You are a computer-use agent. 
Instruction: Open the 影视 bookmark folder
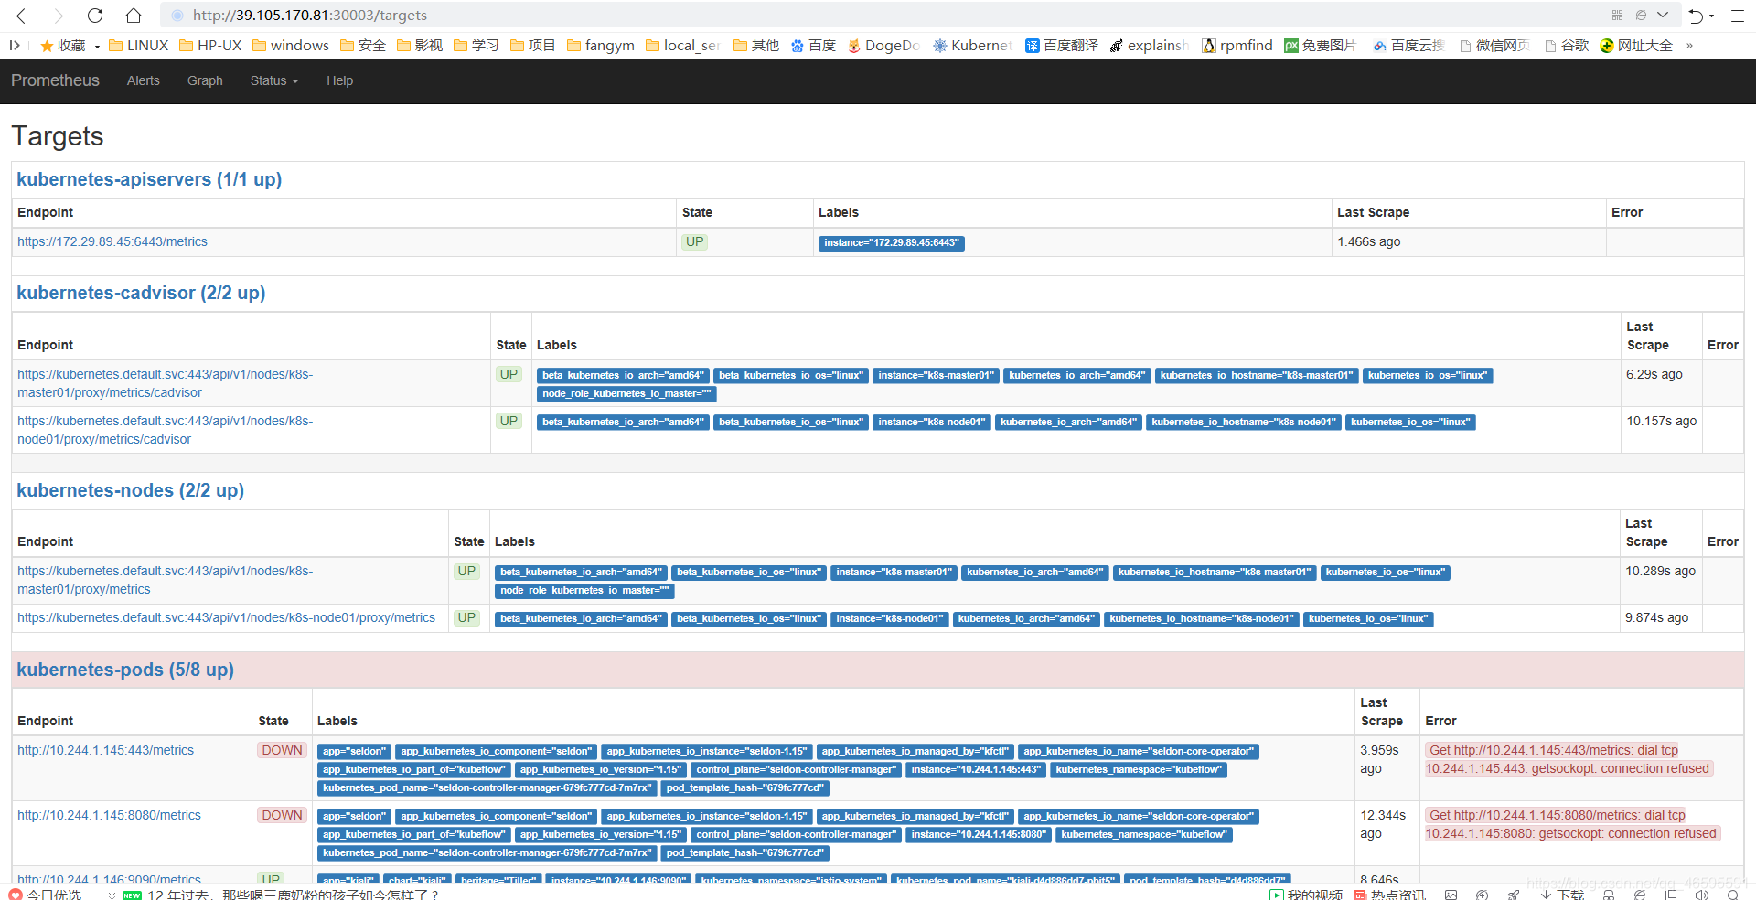(420, 45)
